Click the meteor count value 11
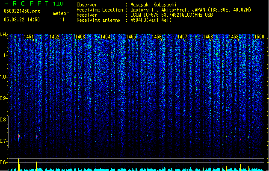The image size is (269, 171). point(62,20)
